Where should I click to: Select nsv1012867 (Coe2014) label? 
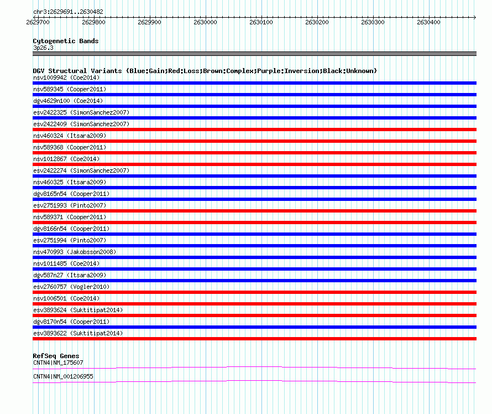(x=66, y=159)
